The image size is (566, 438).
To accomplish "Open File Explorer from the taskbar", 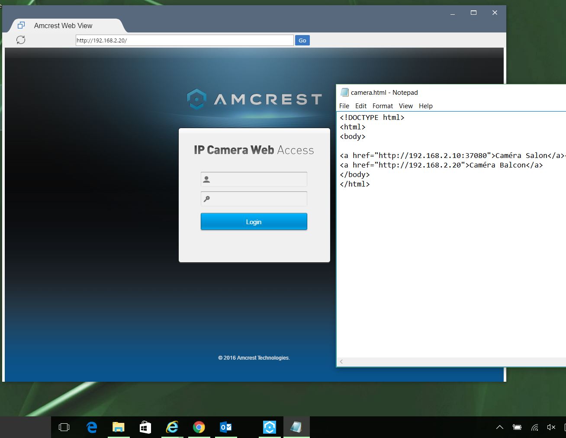I will [119, 427].
